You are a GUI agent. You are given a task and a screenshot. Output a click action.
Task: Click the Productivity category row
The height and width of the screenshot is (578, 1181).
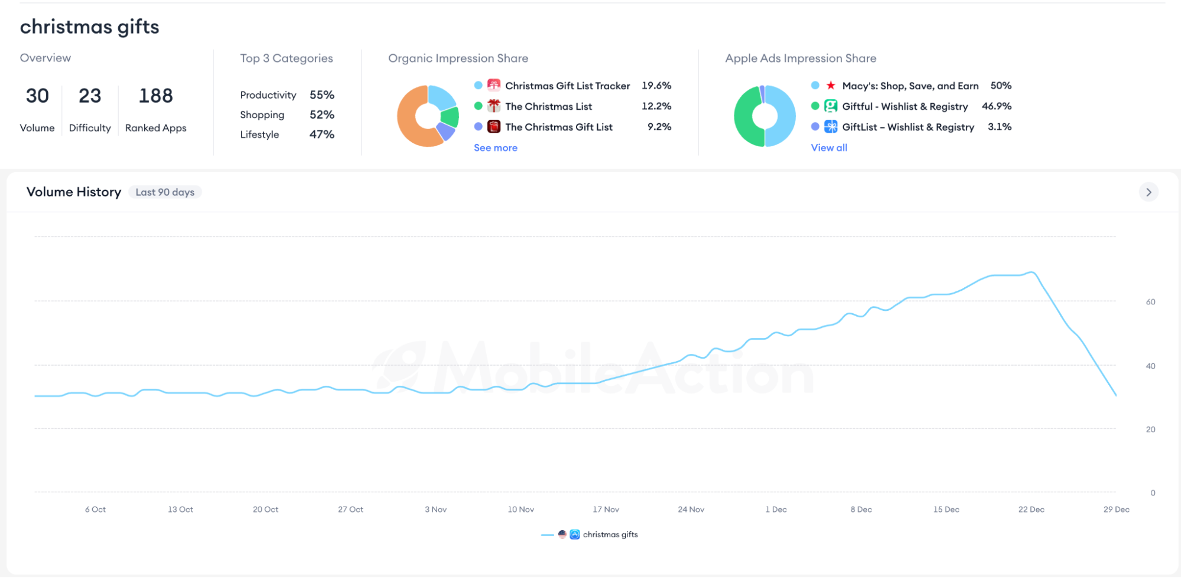(287, 95)
